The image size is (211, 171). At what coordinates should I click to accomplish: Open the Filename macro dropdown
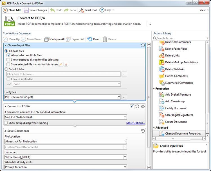point(125,157)
